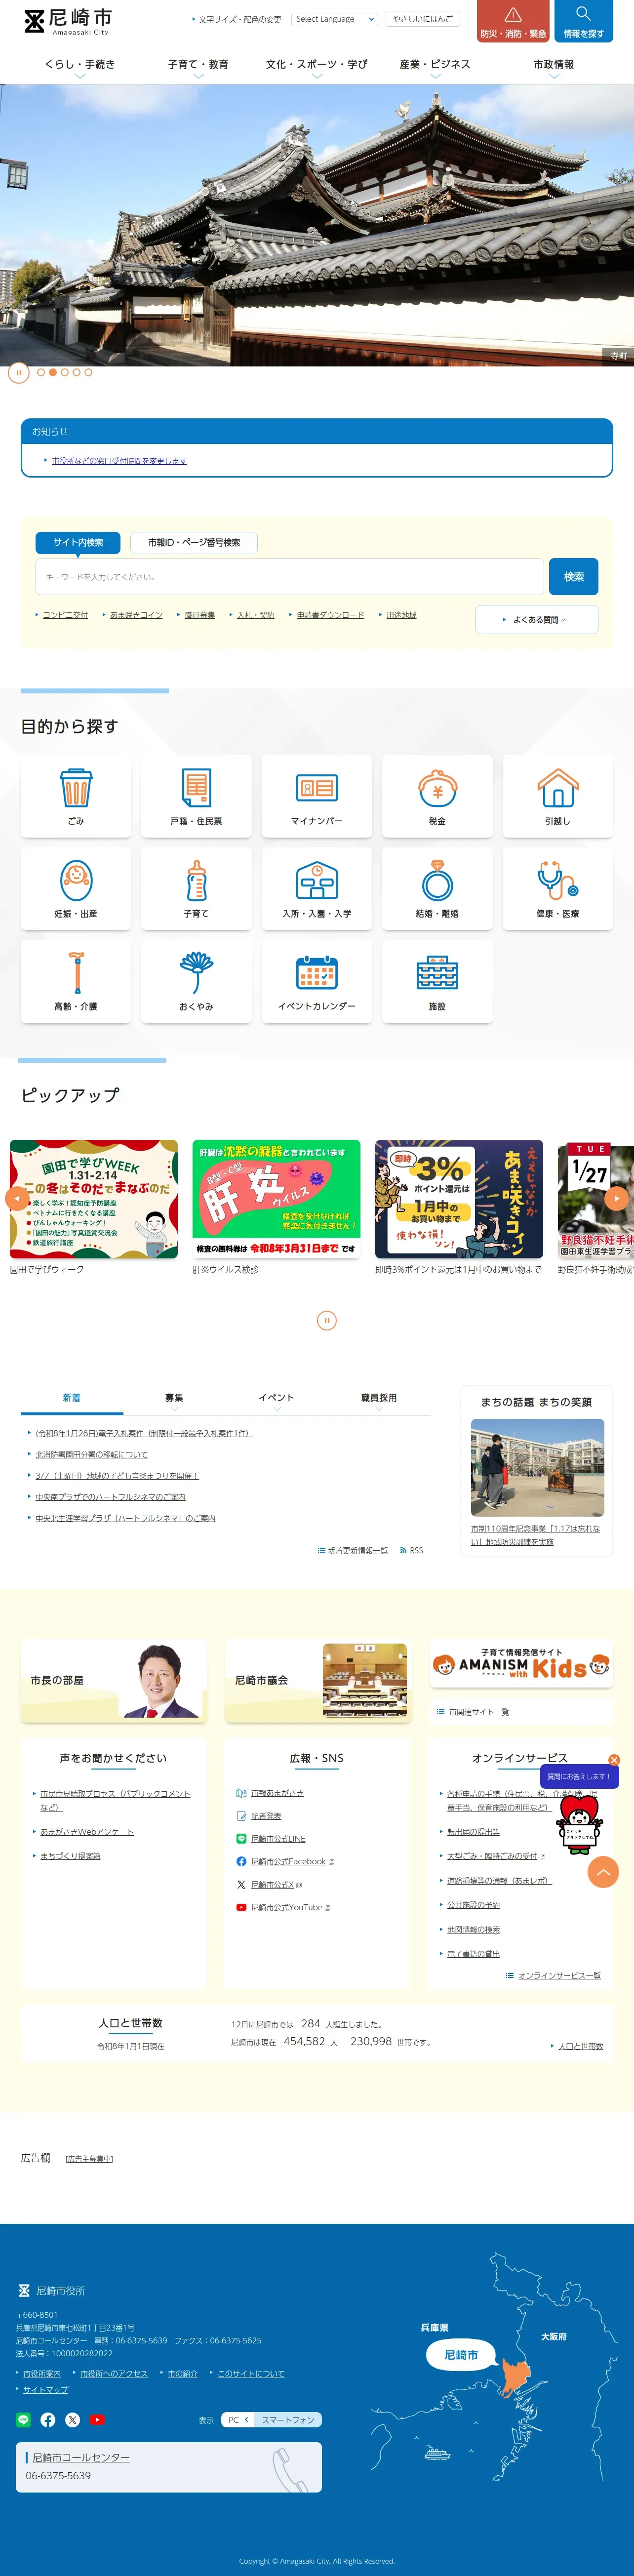Select the second hero slide dot
The height and width of the screenshot is (2576, 634).
click(53, 372)
